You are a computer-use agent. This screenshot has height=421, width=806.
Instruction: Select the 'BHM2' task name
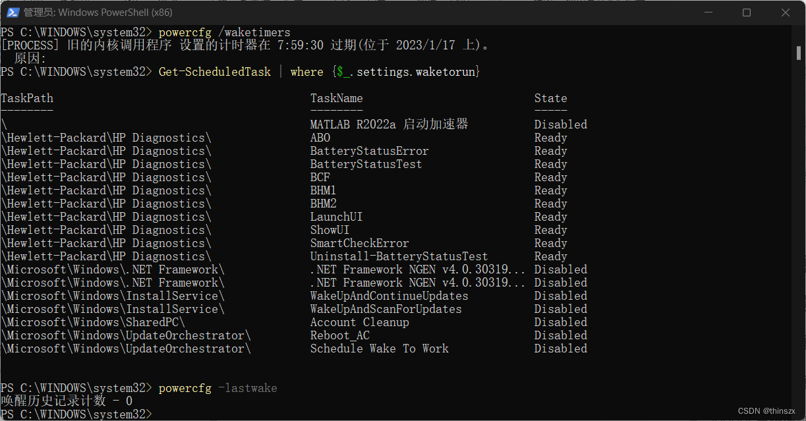pos(324,204)
